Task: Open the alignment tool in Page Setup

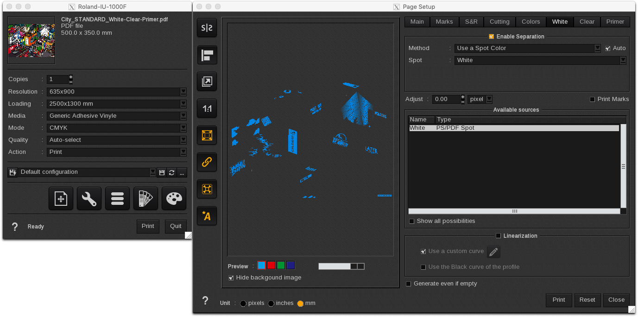Action: [207, 55]
